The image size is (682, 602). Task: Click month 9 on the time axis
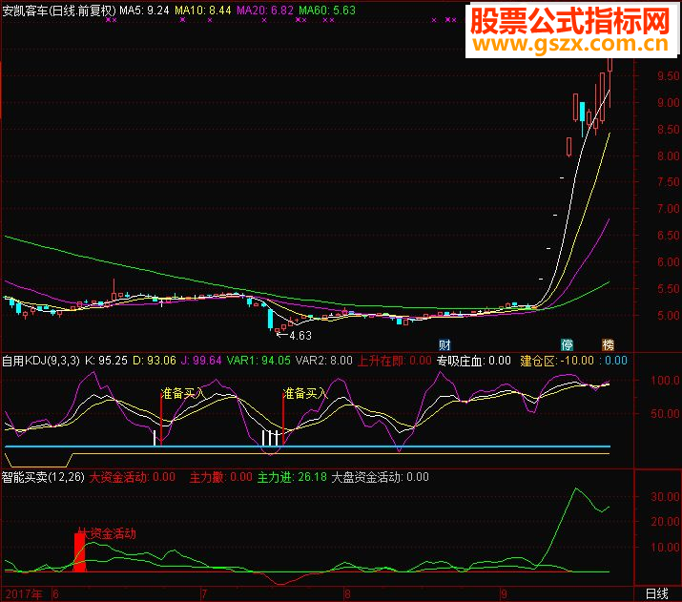click(x=504, y=594)
